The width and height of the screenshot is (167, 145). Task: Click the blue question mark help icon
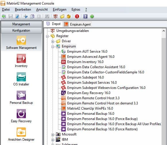[85, 16]
